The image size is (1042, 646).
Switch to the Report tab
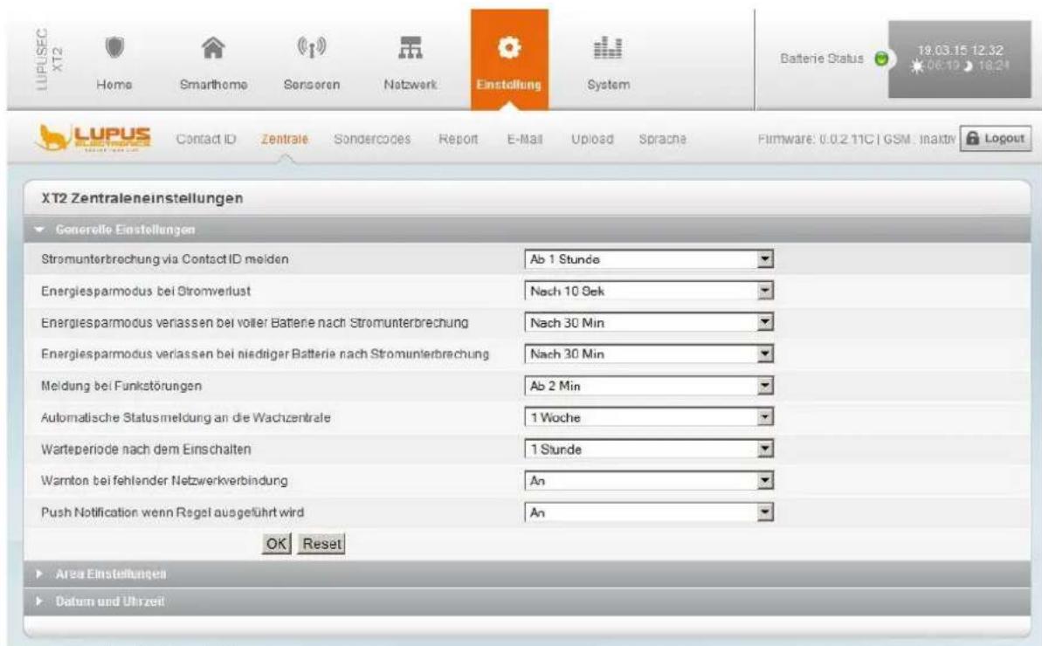[x=458, y=139]
